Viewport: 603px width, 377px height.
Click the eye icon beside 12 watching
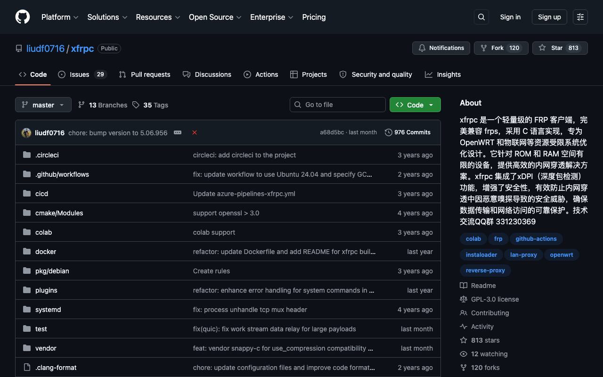tap(464, 354)
